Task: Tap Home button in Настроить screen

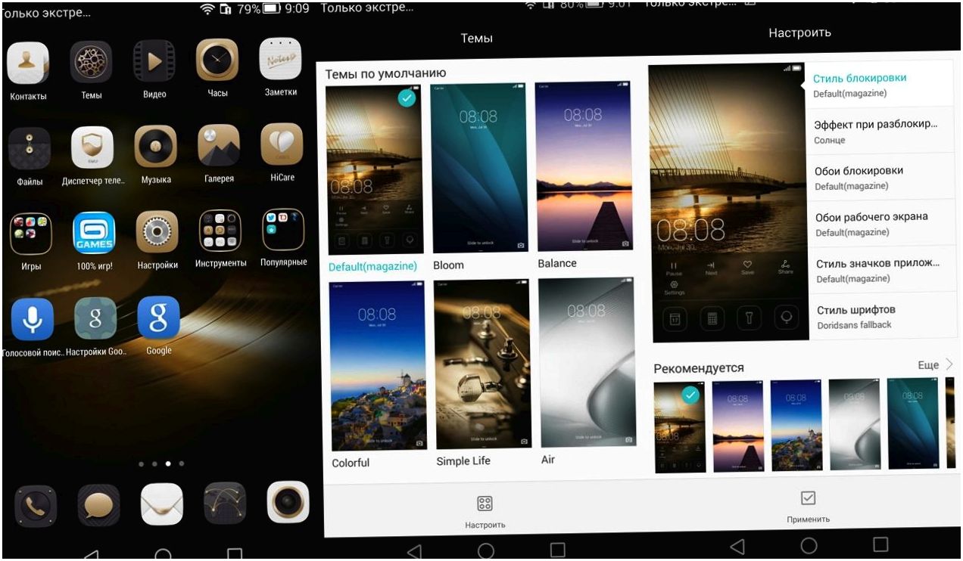Action: coord(809,545)
